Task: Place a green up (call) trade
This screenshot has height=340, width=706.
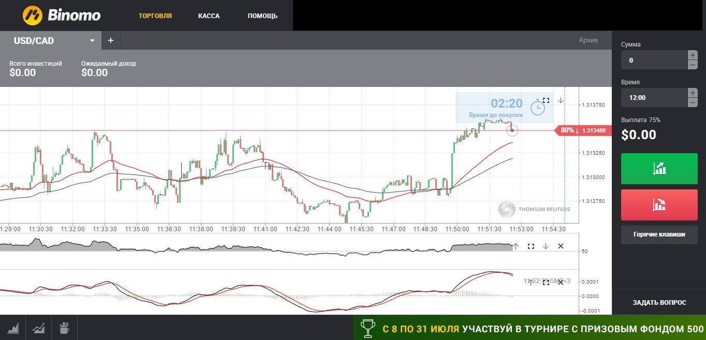Action: [659, 168]
